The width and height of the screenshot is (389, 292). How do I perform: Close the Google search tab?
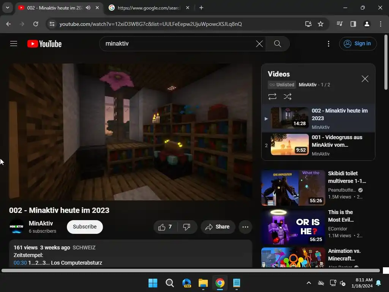(x=188, y=8)
